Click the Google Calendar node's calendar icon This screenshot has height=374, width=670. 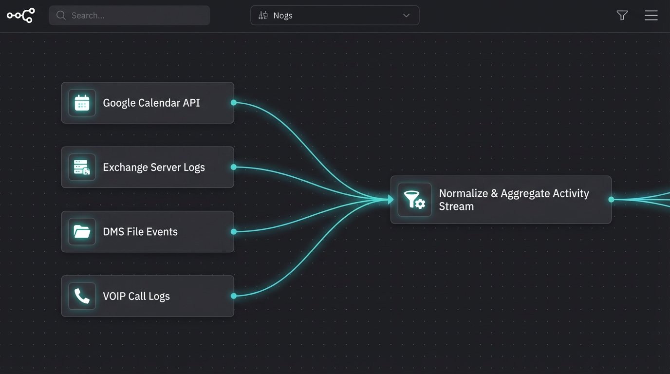82,103
